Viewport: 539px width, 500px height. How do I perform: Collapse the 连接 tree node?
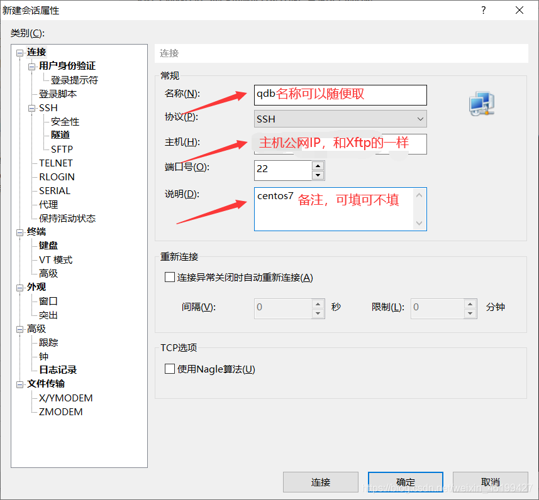[x=19, y=53]
